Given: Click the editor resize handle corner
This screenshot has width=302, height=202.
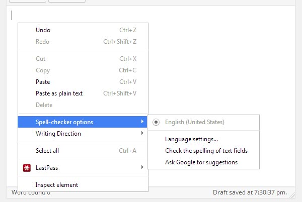Looking at the screenshot, I should pyautogui.click(x=292, y=195).
